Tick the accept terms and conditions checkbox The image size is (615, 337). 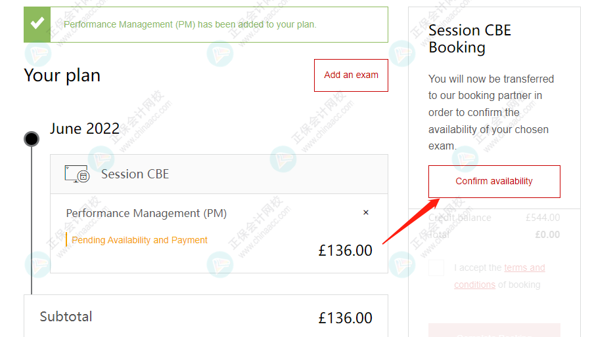tap(436, 268)
